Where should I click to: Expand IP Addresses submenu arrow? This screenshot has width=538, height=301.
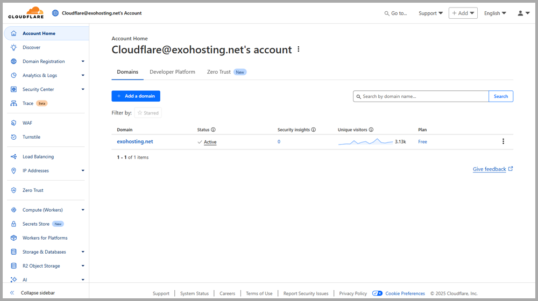point(83,171)
